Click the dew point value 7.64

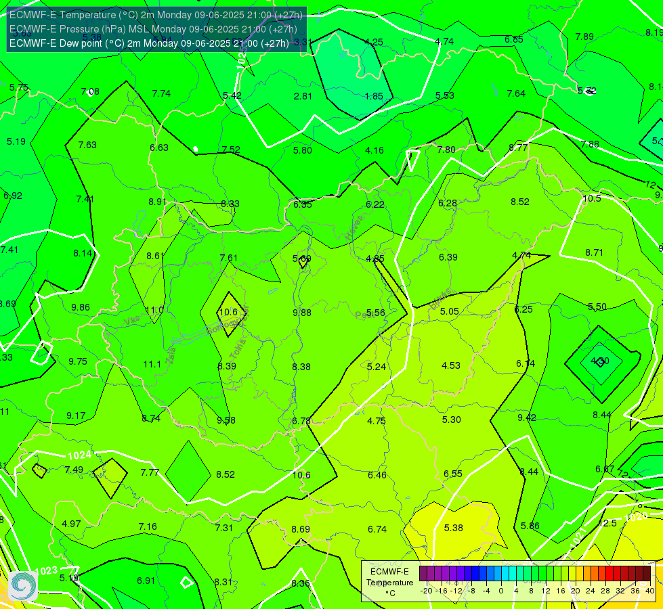click(516, 93)
